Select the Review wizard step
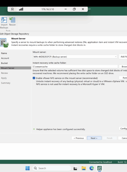127x172 pixels. pos(4,73)
